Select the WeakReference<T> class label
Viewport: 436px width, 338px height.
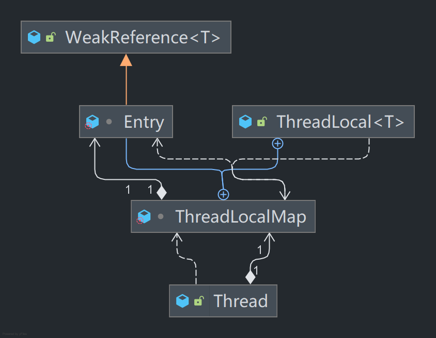[x=143, y=37]
